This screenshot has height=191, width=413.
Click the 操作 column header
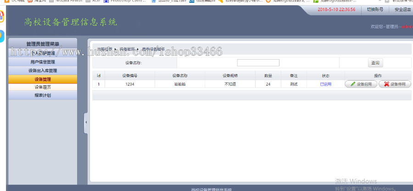click(378, 76)
